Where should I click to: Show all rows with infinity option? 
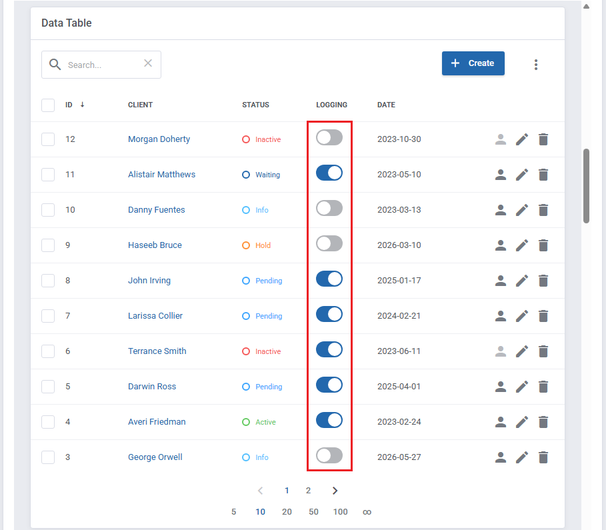pyautogui.click(x=367, y=512)
